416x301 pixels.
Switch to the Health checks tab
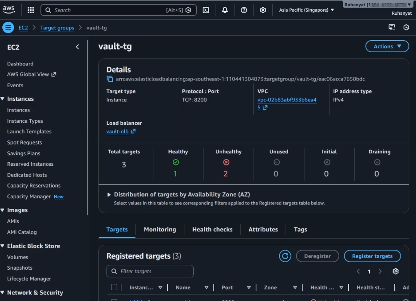click(x=212, y=229)
